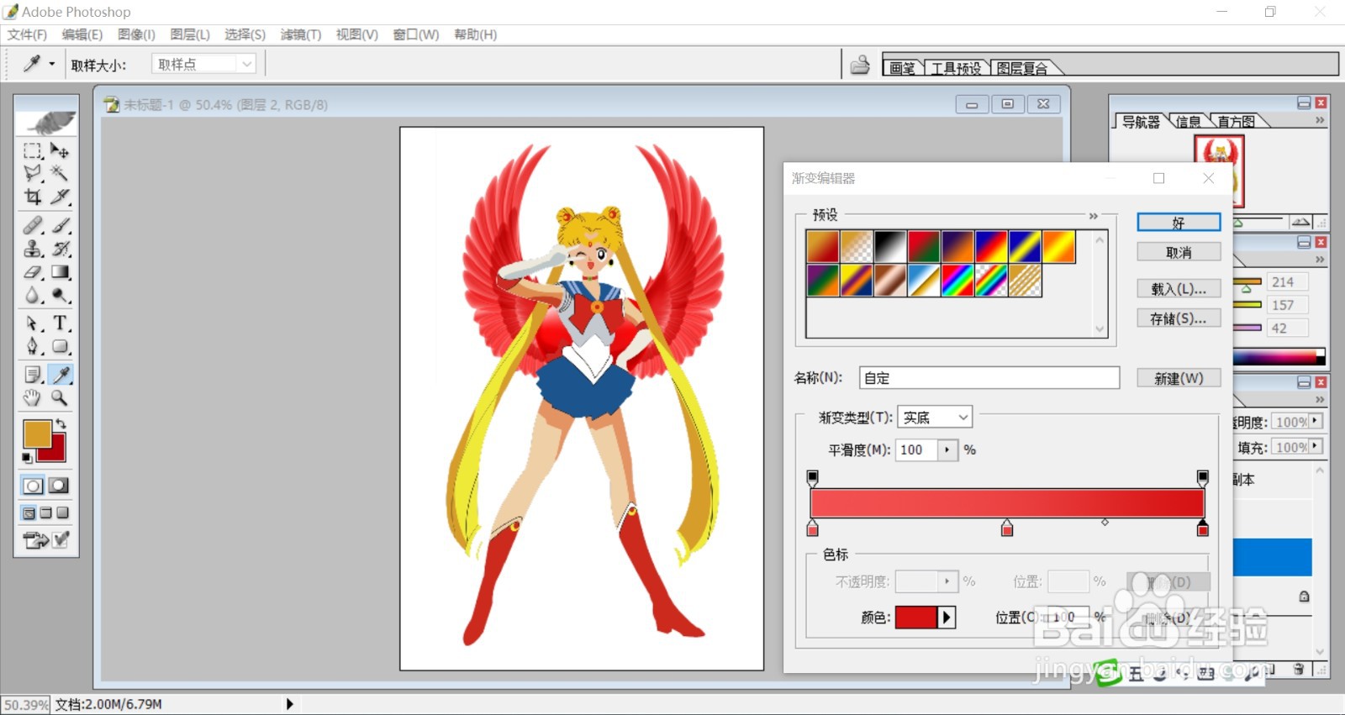Select the Hand tool

(33, 397)
